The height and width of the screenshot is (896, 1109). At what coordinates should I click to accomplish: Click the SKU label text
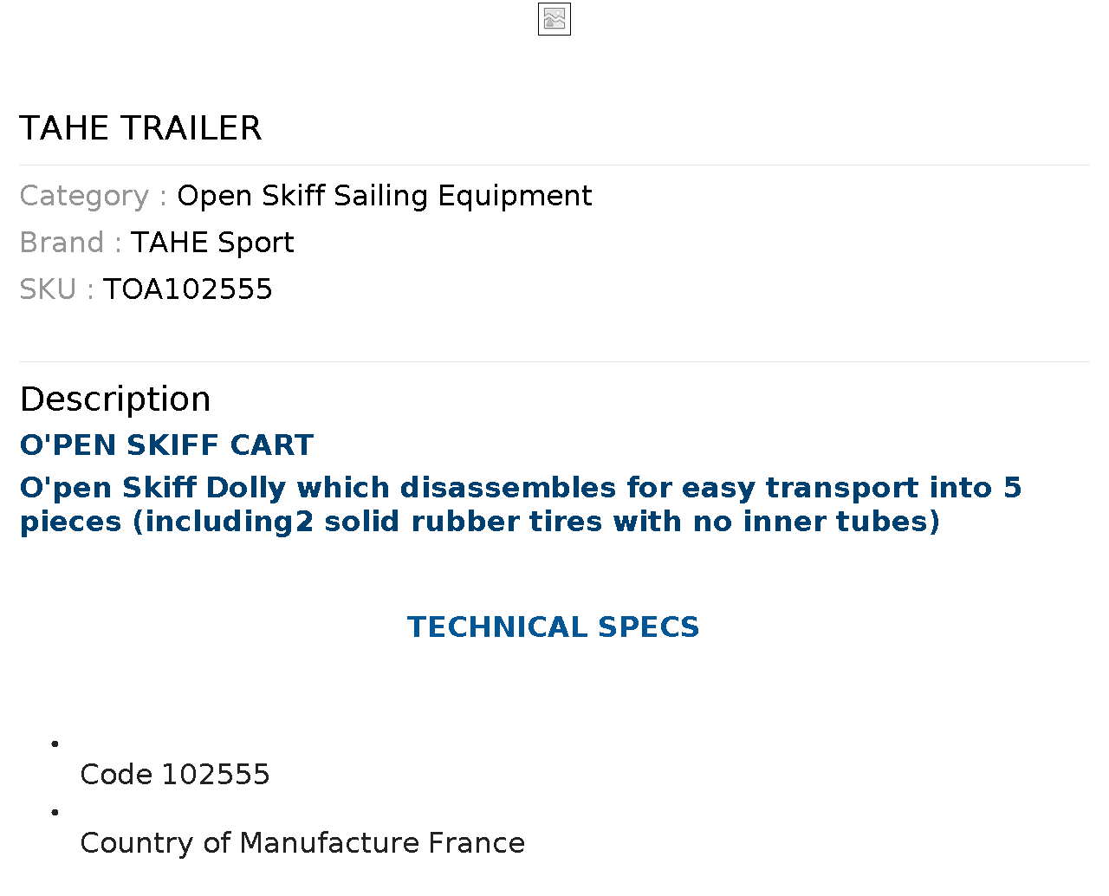click(48, 289)
